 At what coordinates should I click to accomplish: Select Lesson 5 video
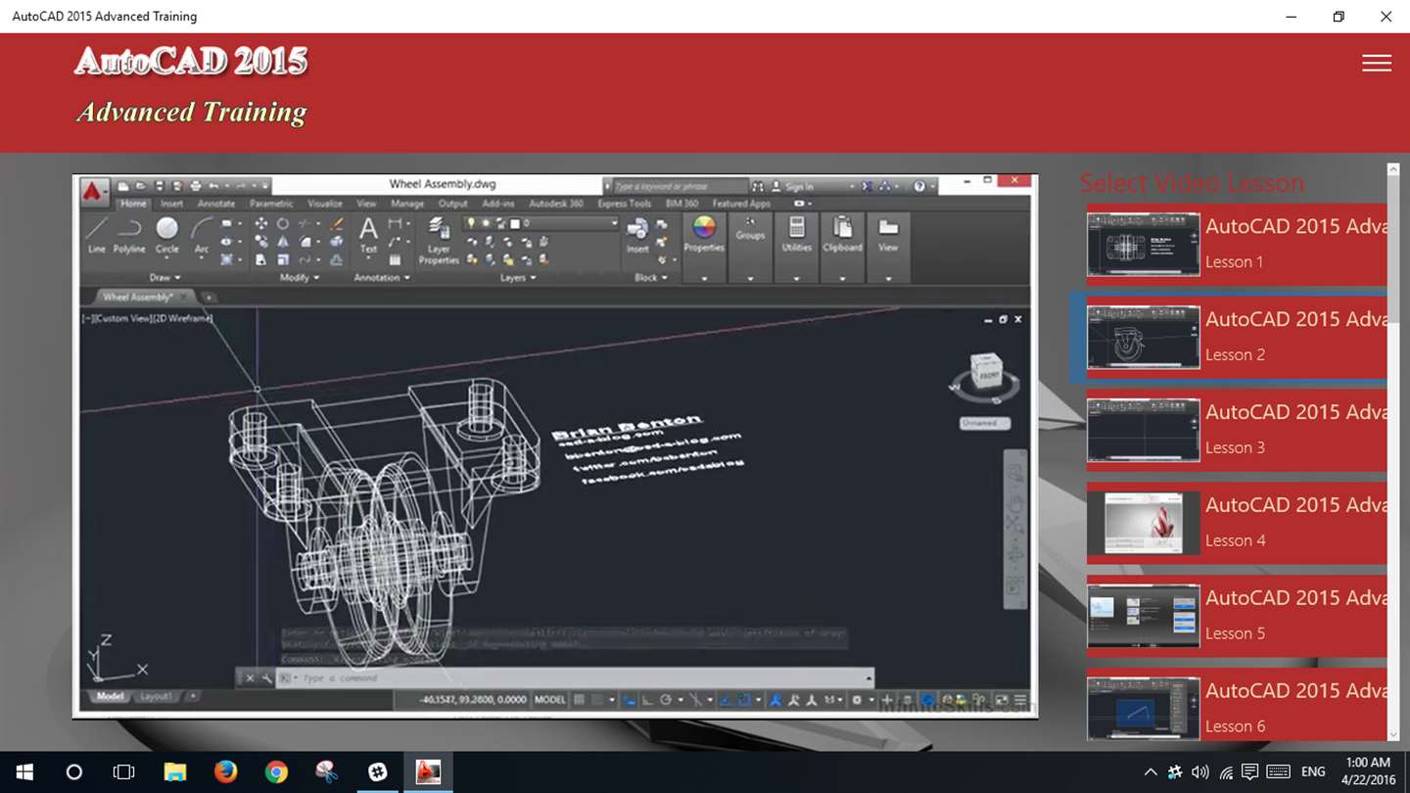click(x=1237, y=616)
